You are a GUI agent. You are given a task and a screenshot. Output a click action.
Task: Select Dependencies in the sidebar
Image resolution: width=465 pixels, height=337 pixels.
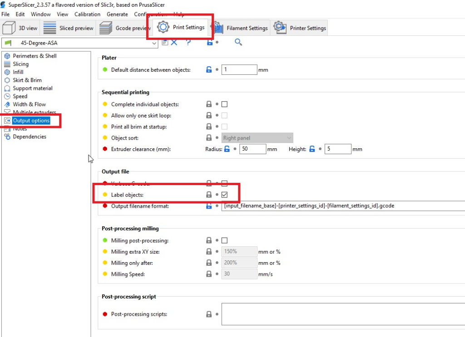pos(30,137)
